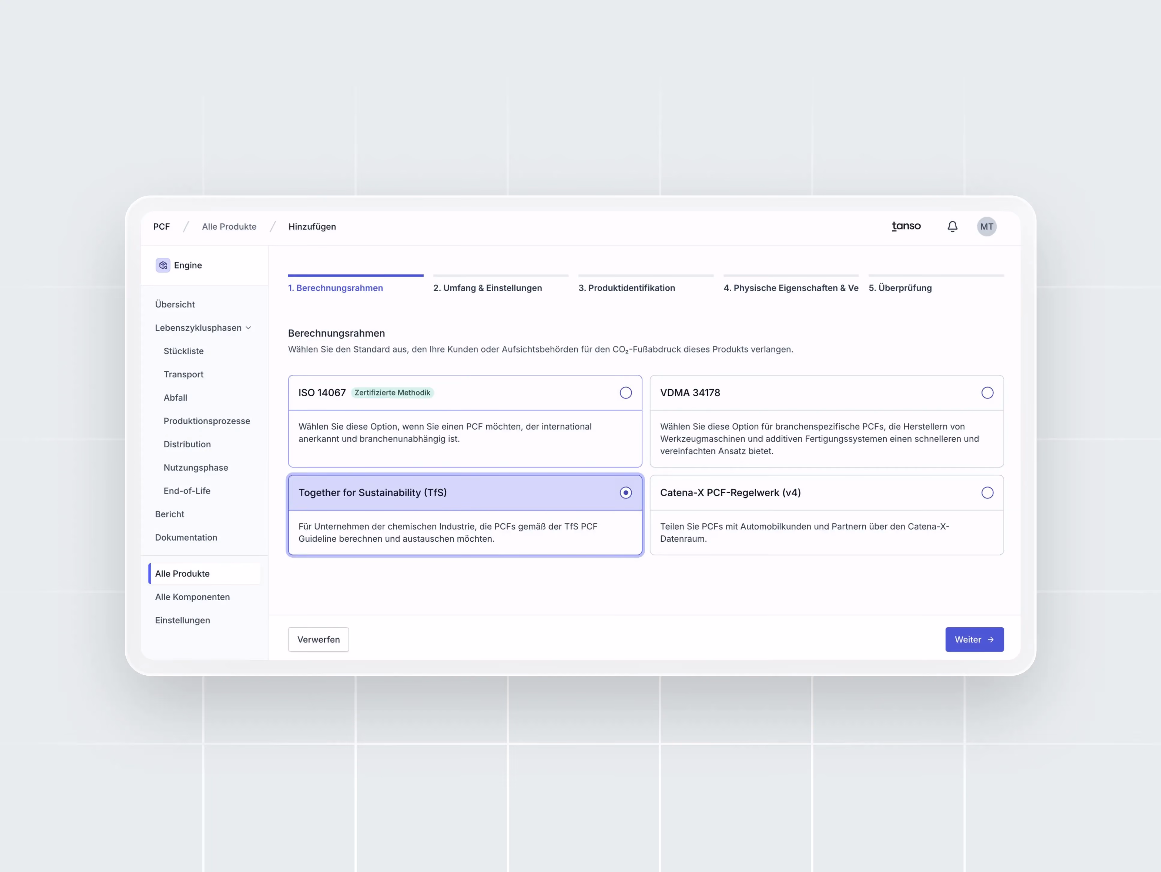Select the ISO 14067 radio button
1161x872 pixels.
coord(625,393)
